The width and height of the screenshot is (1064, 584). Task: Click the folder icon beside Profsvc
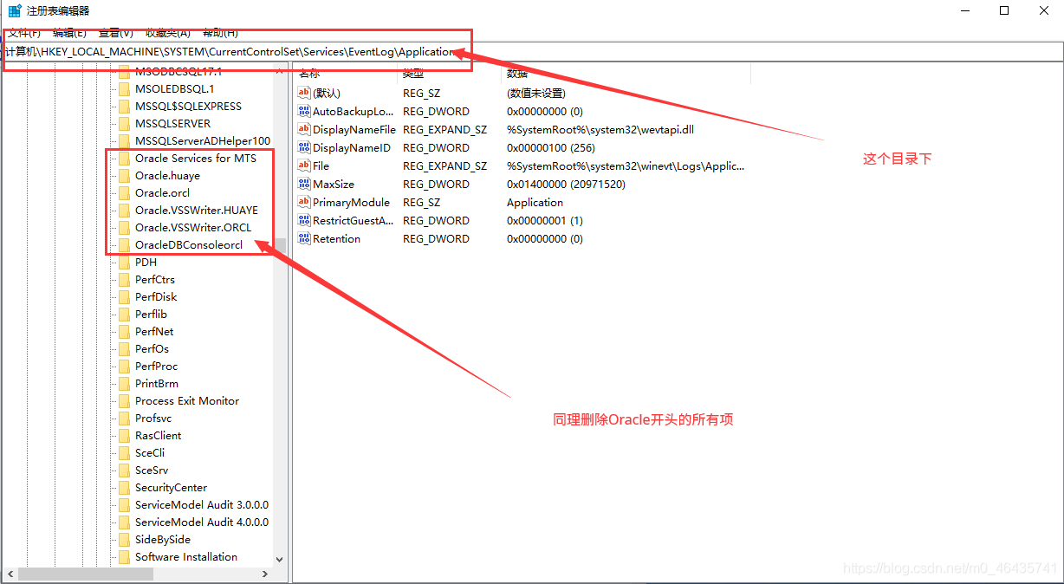point(124,418)
